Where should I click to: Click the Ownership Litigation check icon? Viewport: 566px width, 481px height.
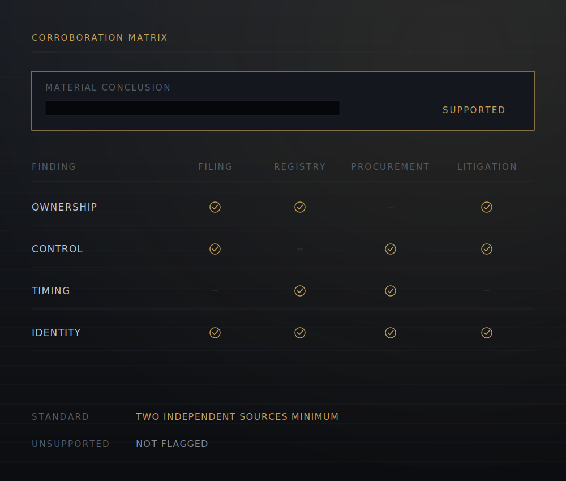point(487,207)
